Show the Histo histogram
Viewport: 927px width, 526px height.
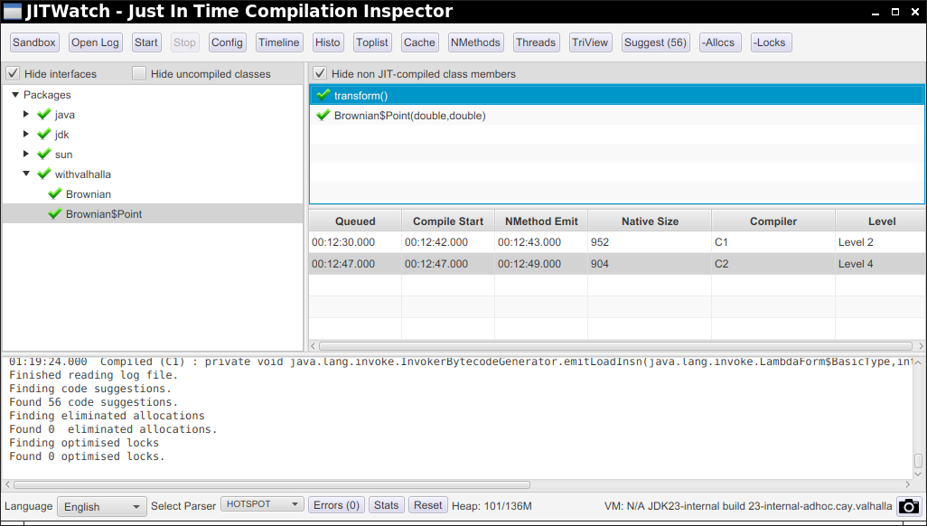328,42
